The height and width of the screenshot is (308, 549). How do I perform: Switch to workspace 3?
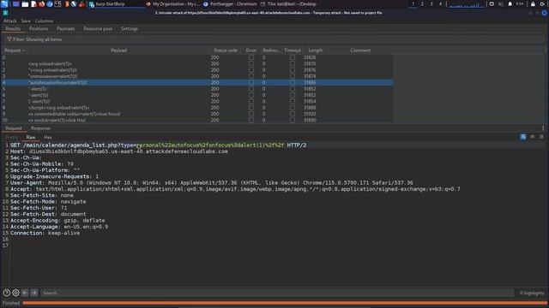(x=431, y=3)
